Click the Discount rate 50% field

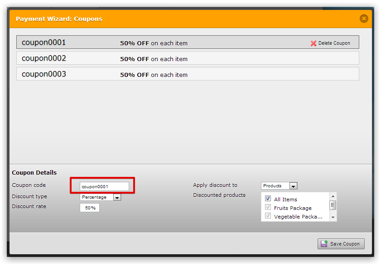90,208
